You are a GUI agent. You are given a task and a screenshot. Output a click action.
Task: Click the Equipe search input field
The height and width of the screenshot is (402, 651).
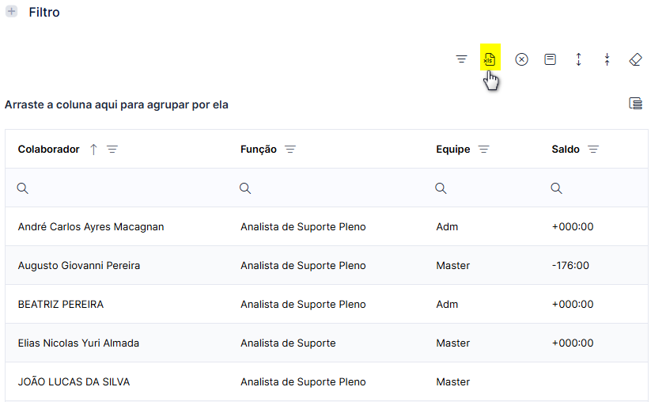point(486,188)
